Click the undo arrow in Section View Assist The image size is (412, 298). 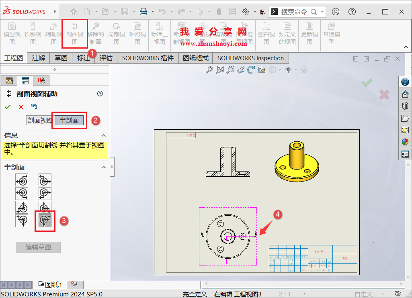pyautogui.click(x=34, y=106)
